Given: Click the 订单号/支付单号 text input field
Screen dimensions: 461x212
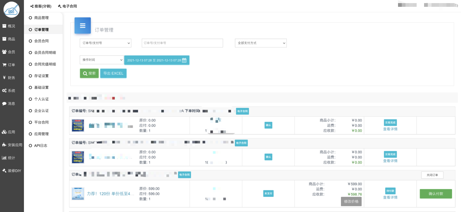Looking at the screenshot, I should [x=182, y=43].
